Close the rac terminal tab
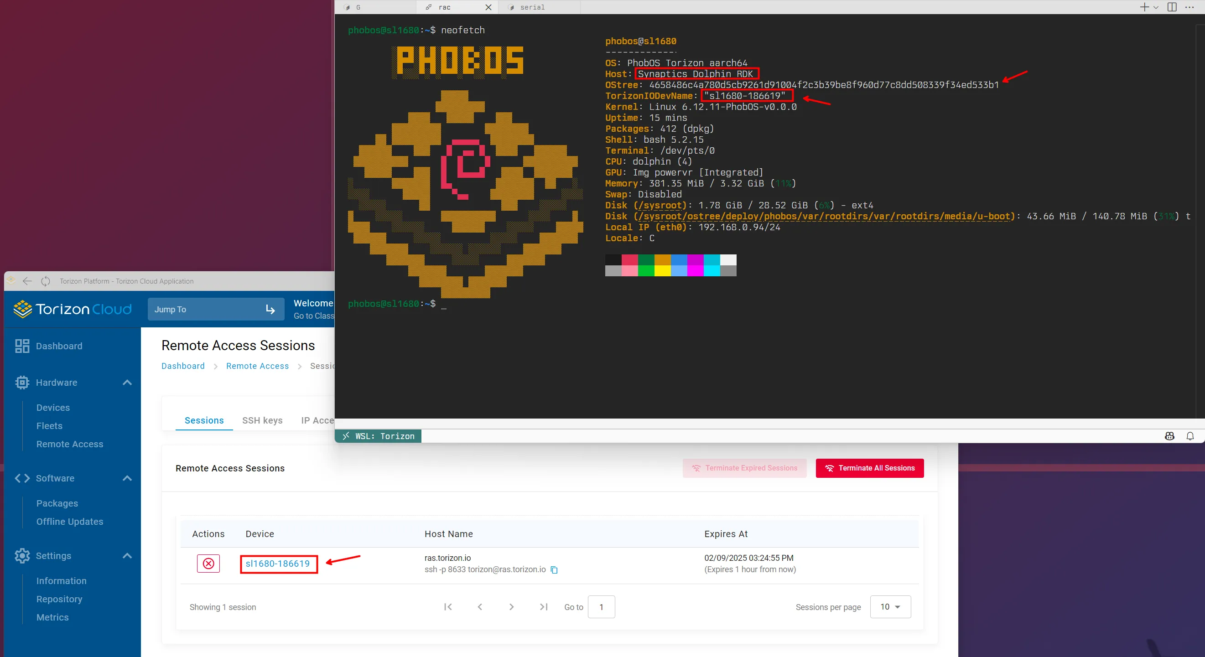1205x657 pixels. pos(488,7)
